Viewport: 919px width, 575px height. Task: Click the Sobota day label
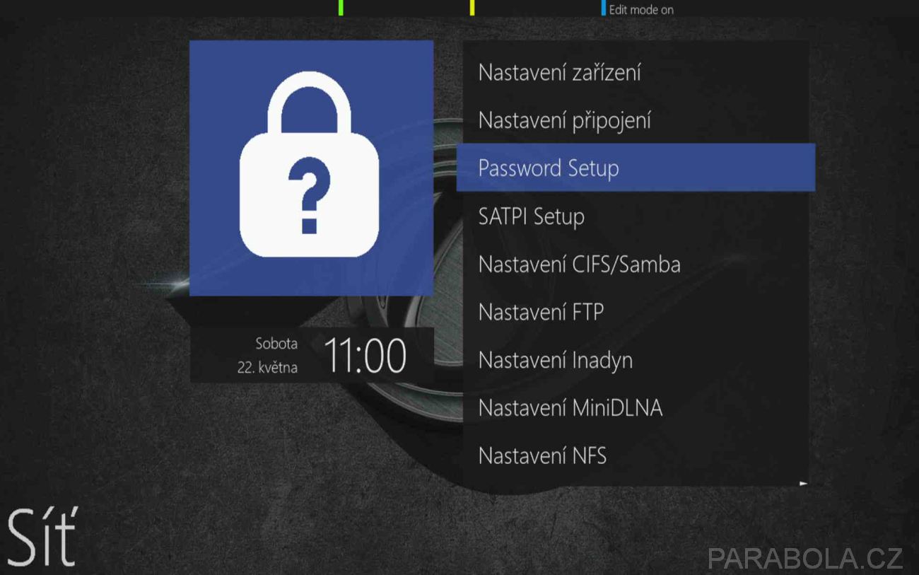click(276, 344)
